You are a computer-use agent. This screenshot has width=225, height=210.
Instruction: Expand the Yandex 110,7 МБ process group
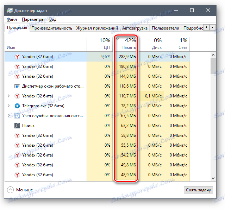point(9,96)
